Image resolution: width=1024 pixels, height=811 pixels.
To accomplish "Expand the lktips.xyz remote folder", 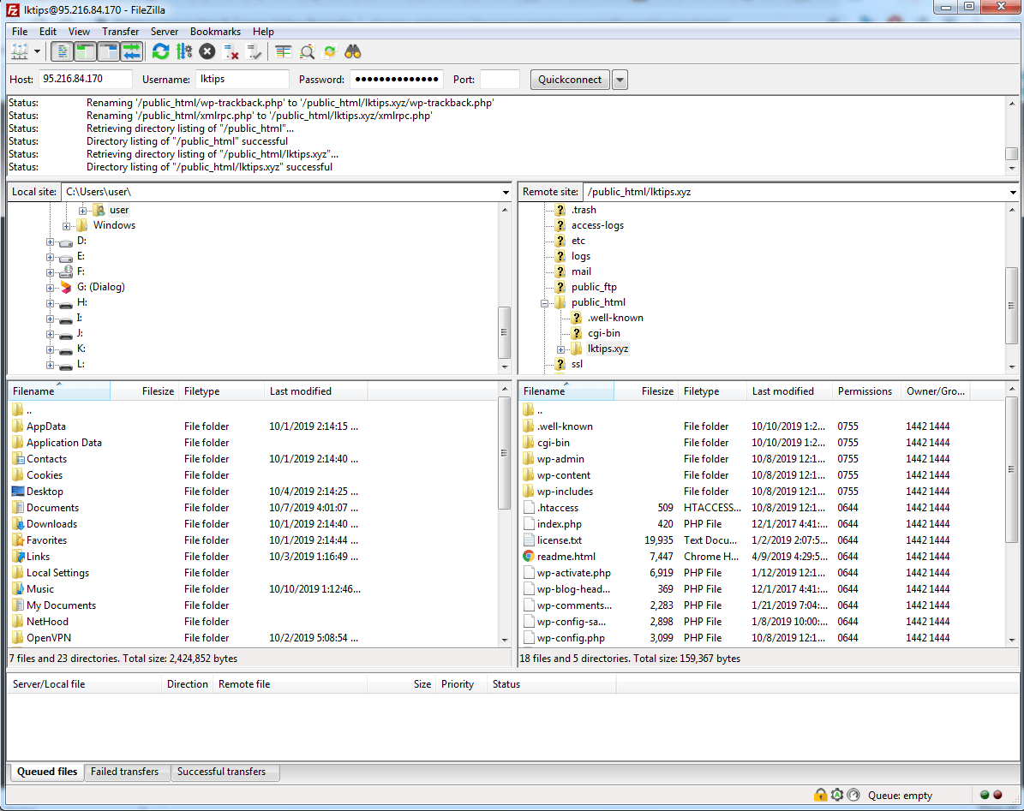I will pos(560,349).
